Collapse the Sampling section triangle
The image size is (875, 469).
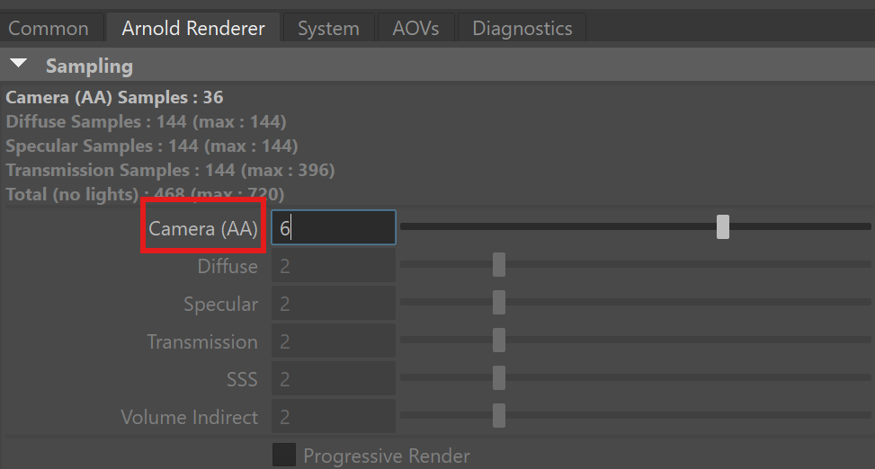point(19,65)
